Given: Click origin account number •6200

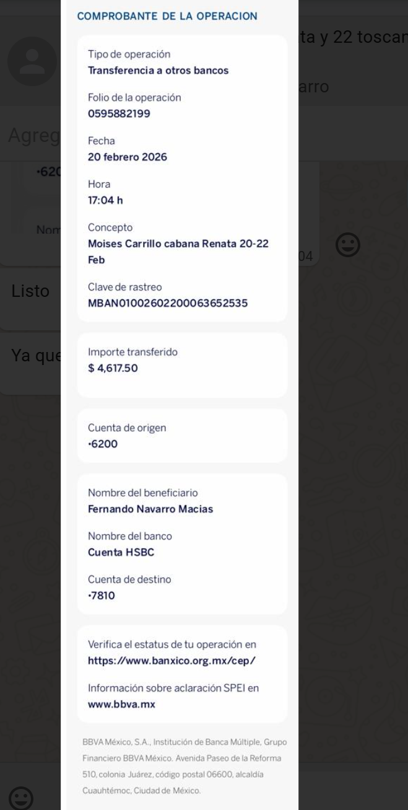Looking at the screenshot, I should (103, 444).
